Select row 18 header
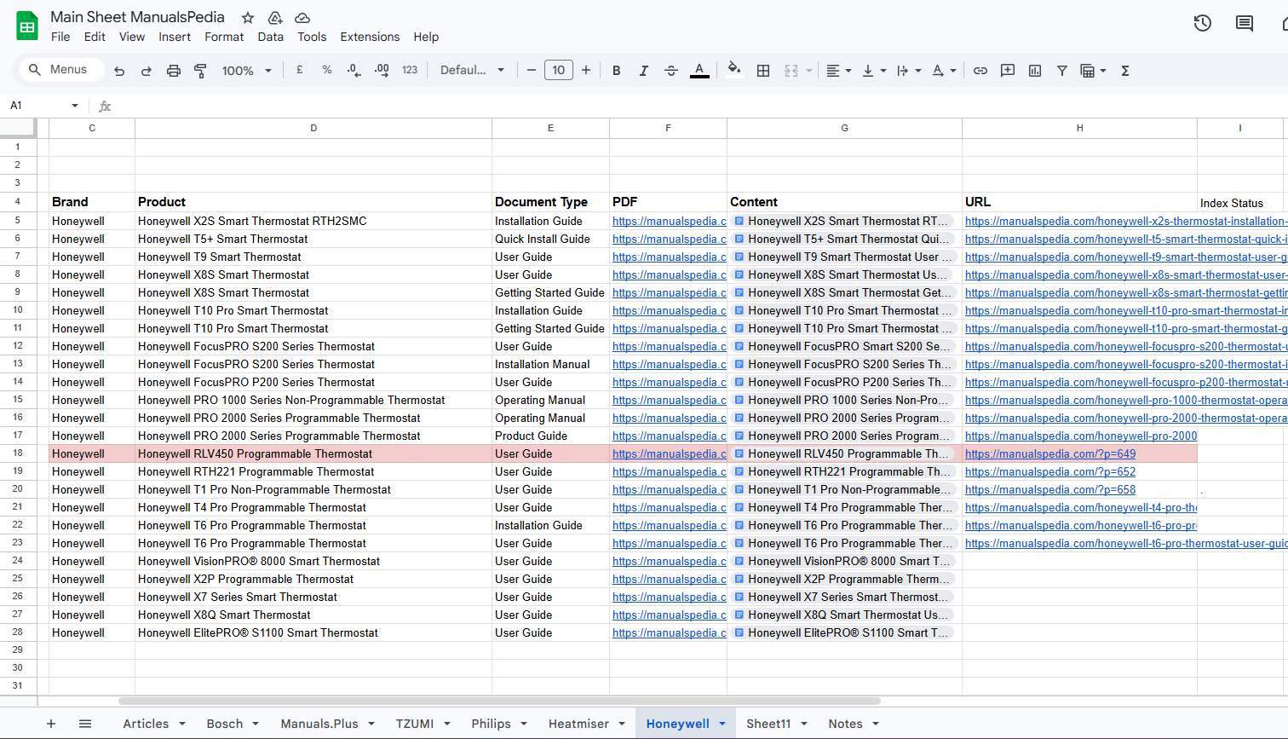 [x=18, y=453]
